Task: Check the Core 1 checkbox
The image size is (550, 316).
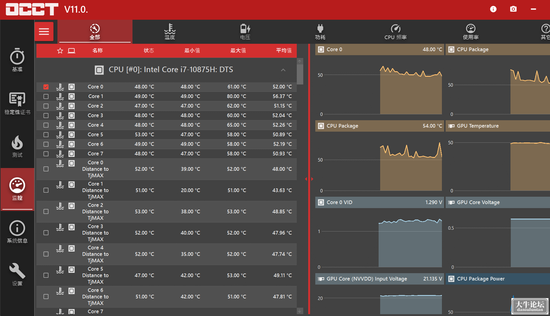Action: point(46,96)
